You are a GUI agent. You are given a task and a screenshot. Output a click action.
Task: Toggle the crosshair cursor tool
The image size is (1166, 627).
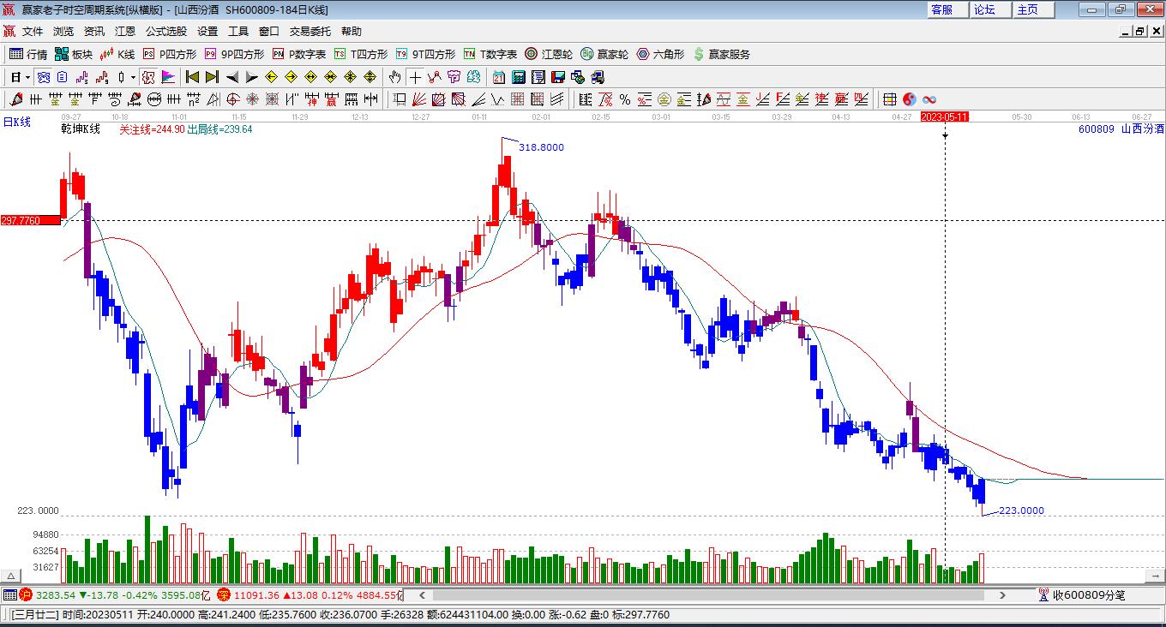click(415, 77)
